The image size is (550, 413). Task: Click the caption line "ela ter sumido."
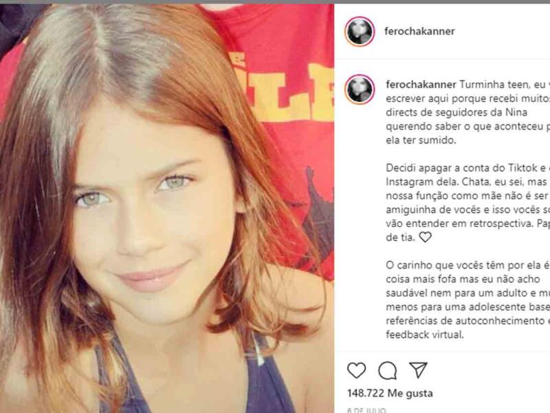421,140
